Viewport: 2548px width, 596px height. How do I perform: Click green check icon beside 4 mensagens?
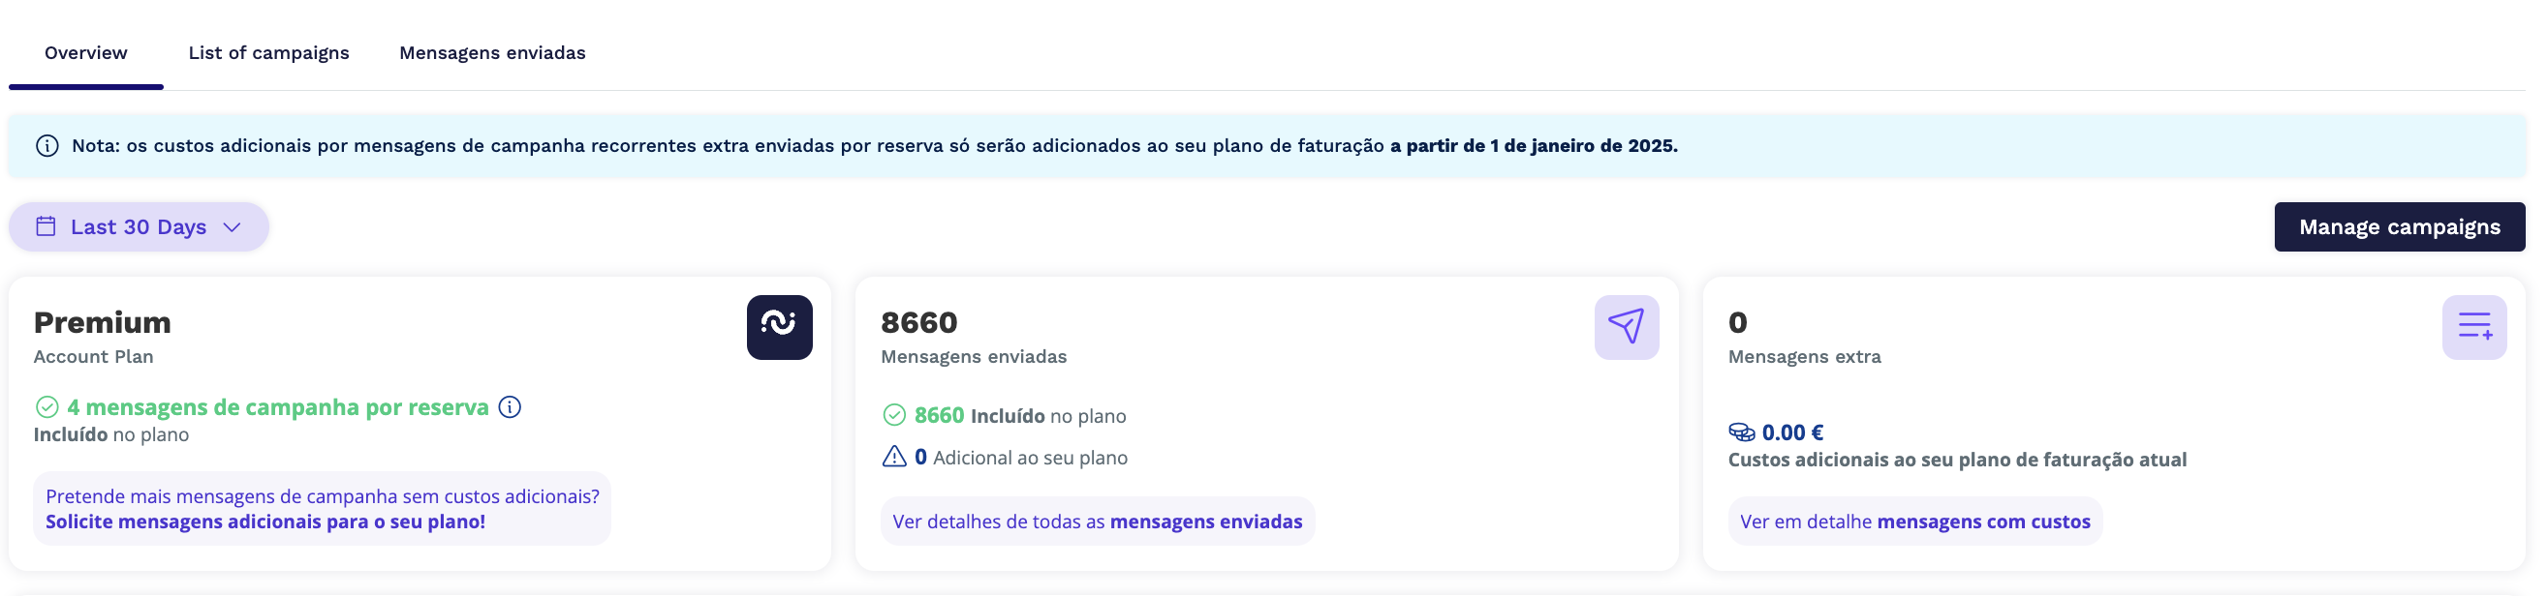click(x=47, y=407)
